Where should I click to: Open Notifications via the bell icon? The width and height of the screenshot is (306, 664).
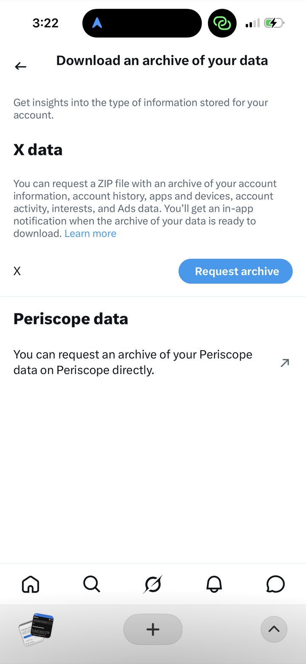click(x=214, y=584)
